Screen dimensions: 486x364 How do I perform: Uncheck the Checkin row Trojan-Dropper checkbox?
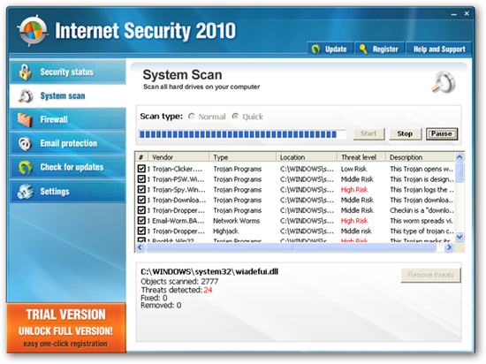coord(141,210)
